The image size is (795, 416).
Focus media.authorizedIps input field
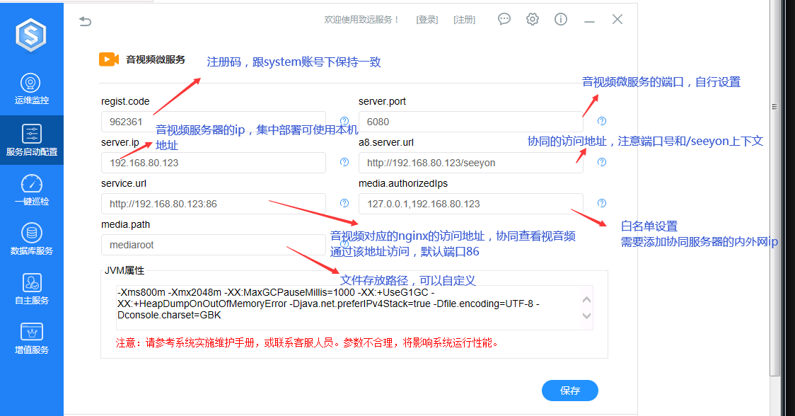(x=471, y=204)
